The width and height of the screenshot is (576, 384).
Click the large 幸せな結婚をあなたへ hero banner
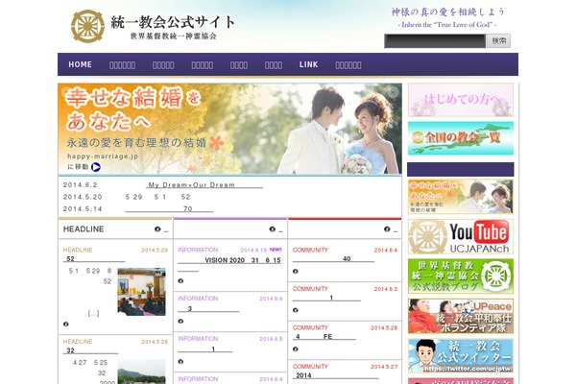click(229, 129)
